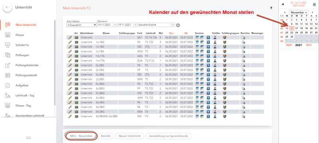Open the Aktivitätsart <Auswahl> dropdown
This screenshot has height=143, width=319.
(82, 25)
